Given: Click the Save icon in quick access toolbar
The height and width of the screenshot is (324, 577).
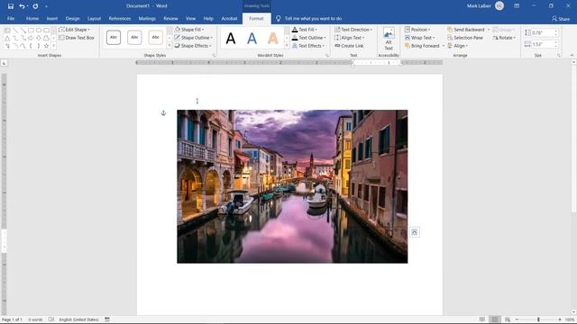Looking at the screenshot, I should tap(11, 6).
